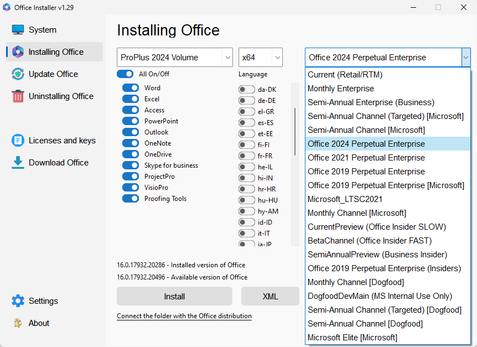Click the Install button
The height and width of the screenshot is (347, 477).
(175, 296)
